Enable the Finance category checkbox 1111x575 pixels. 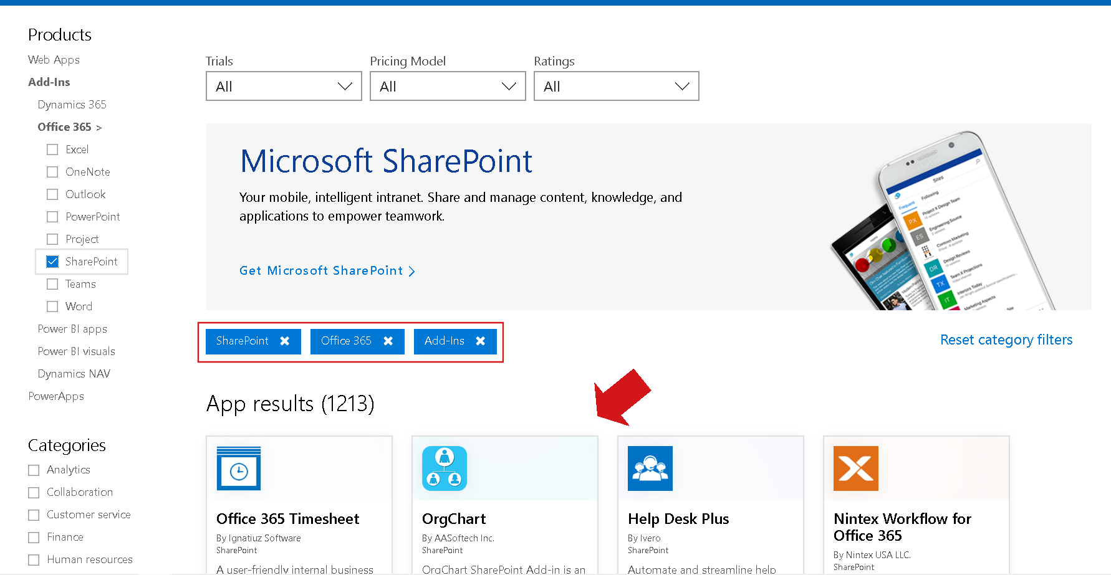pos(34,538)
